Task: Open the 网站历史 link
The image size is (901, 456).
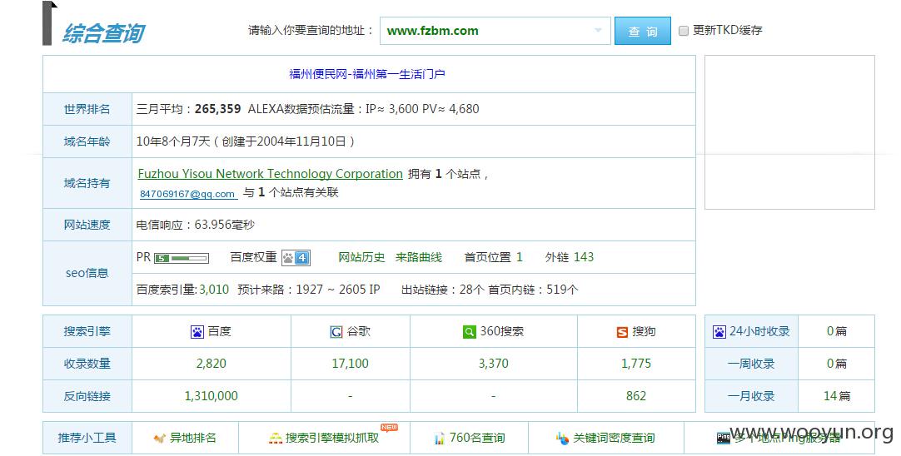Action: pos(361,257)
